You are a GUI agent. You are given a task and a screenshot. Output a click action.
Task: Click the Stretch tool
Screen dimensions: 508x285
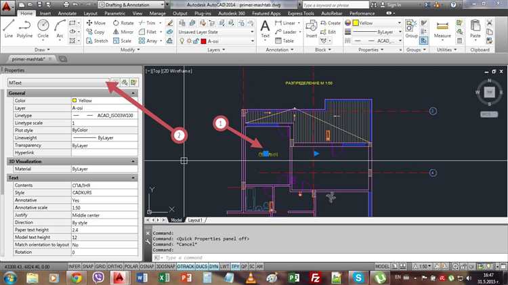pyautogui.click(x=97, y=41)
